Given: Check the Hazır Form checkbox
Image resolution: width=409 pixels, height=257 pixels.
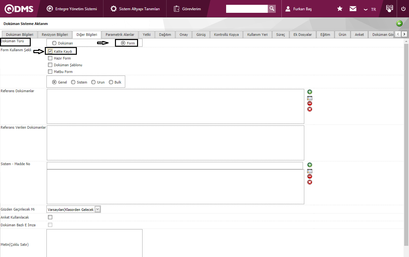Looking at the screenshot, I should (50, 58).
